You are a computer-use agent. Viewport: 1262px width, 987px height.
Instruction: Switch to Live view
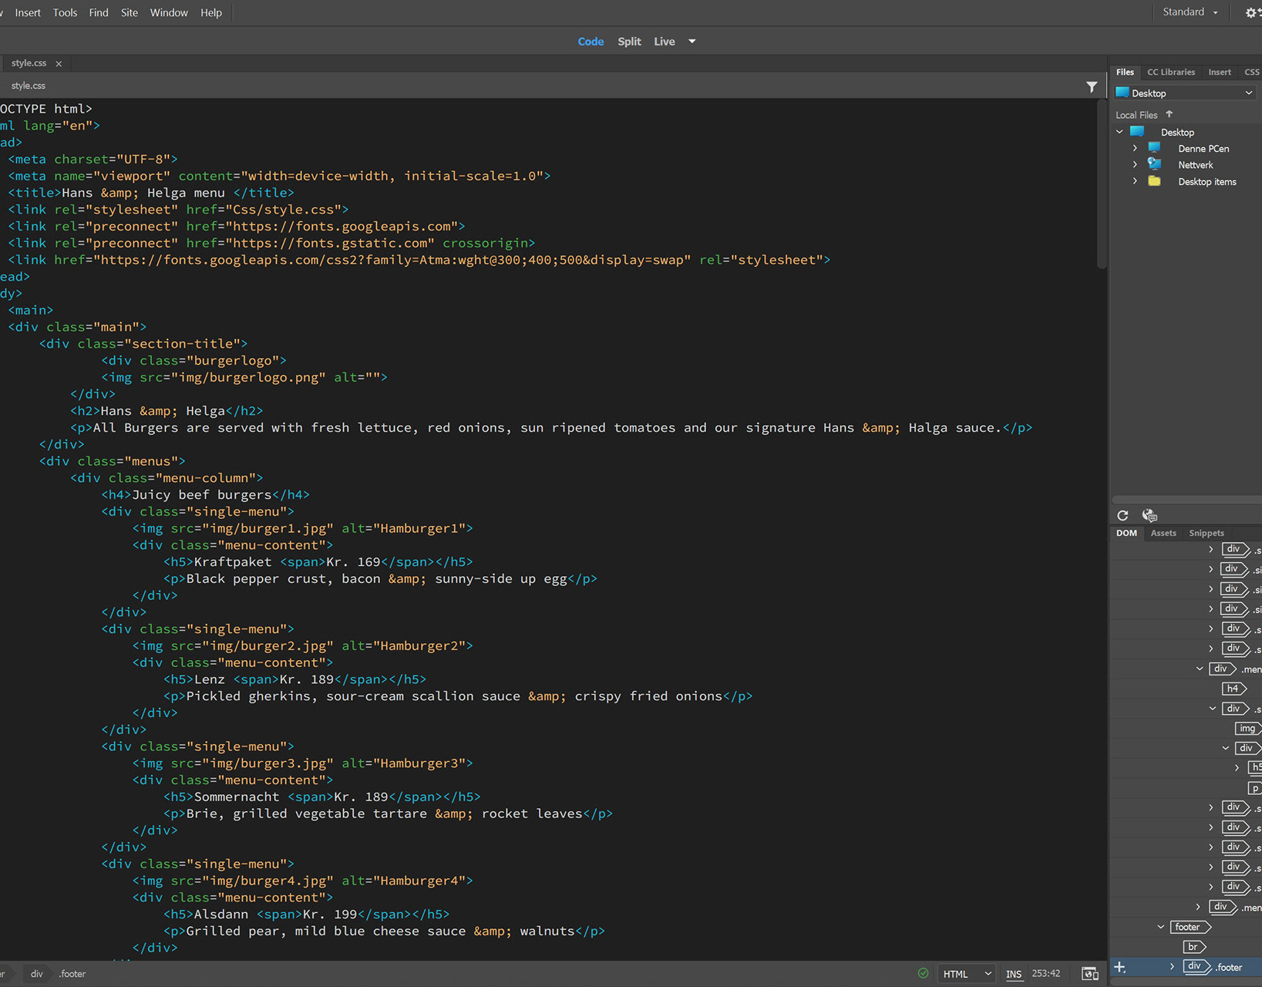pos(665,42)
